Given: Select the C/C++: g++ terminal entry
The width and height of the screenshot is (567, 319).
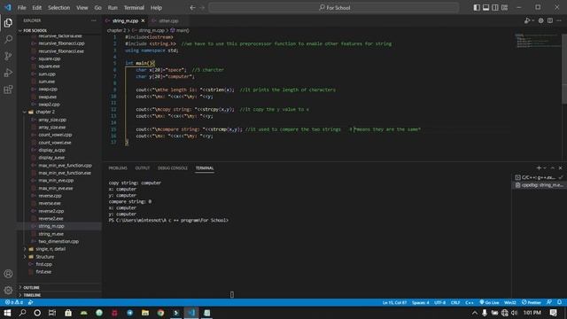Looking at the screenshot, I should point(540,177).
